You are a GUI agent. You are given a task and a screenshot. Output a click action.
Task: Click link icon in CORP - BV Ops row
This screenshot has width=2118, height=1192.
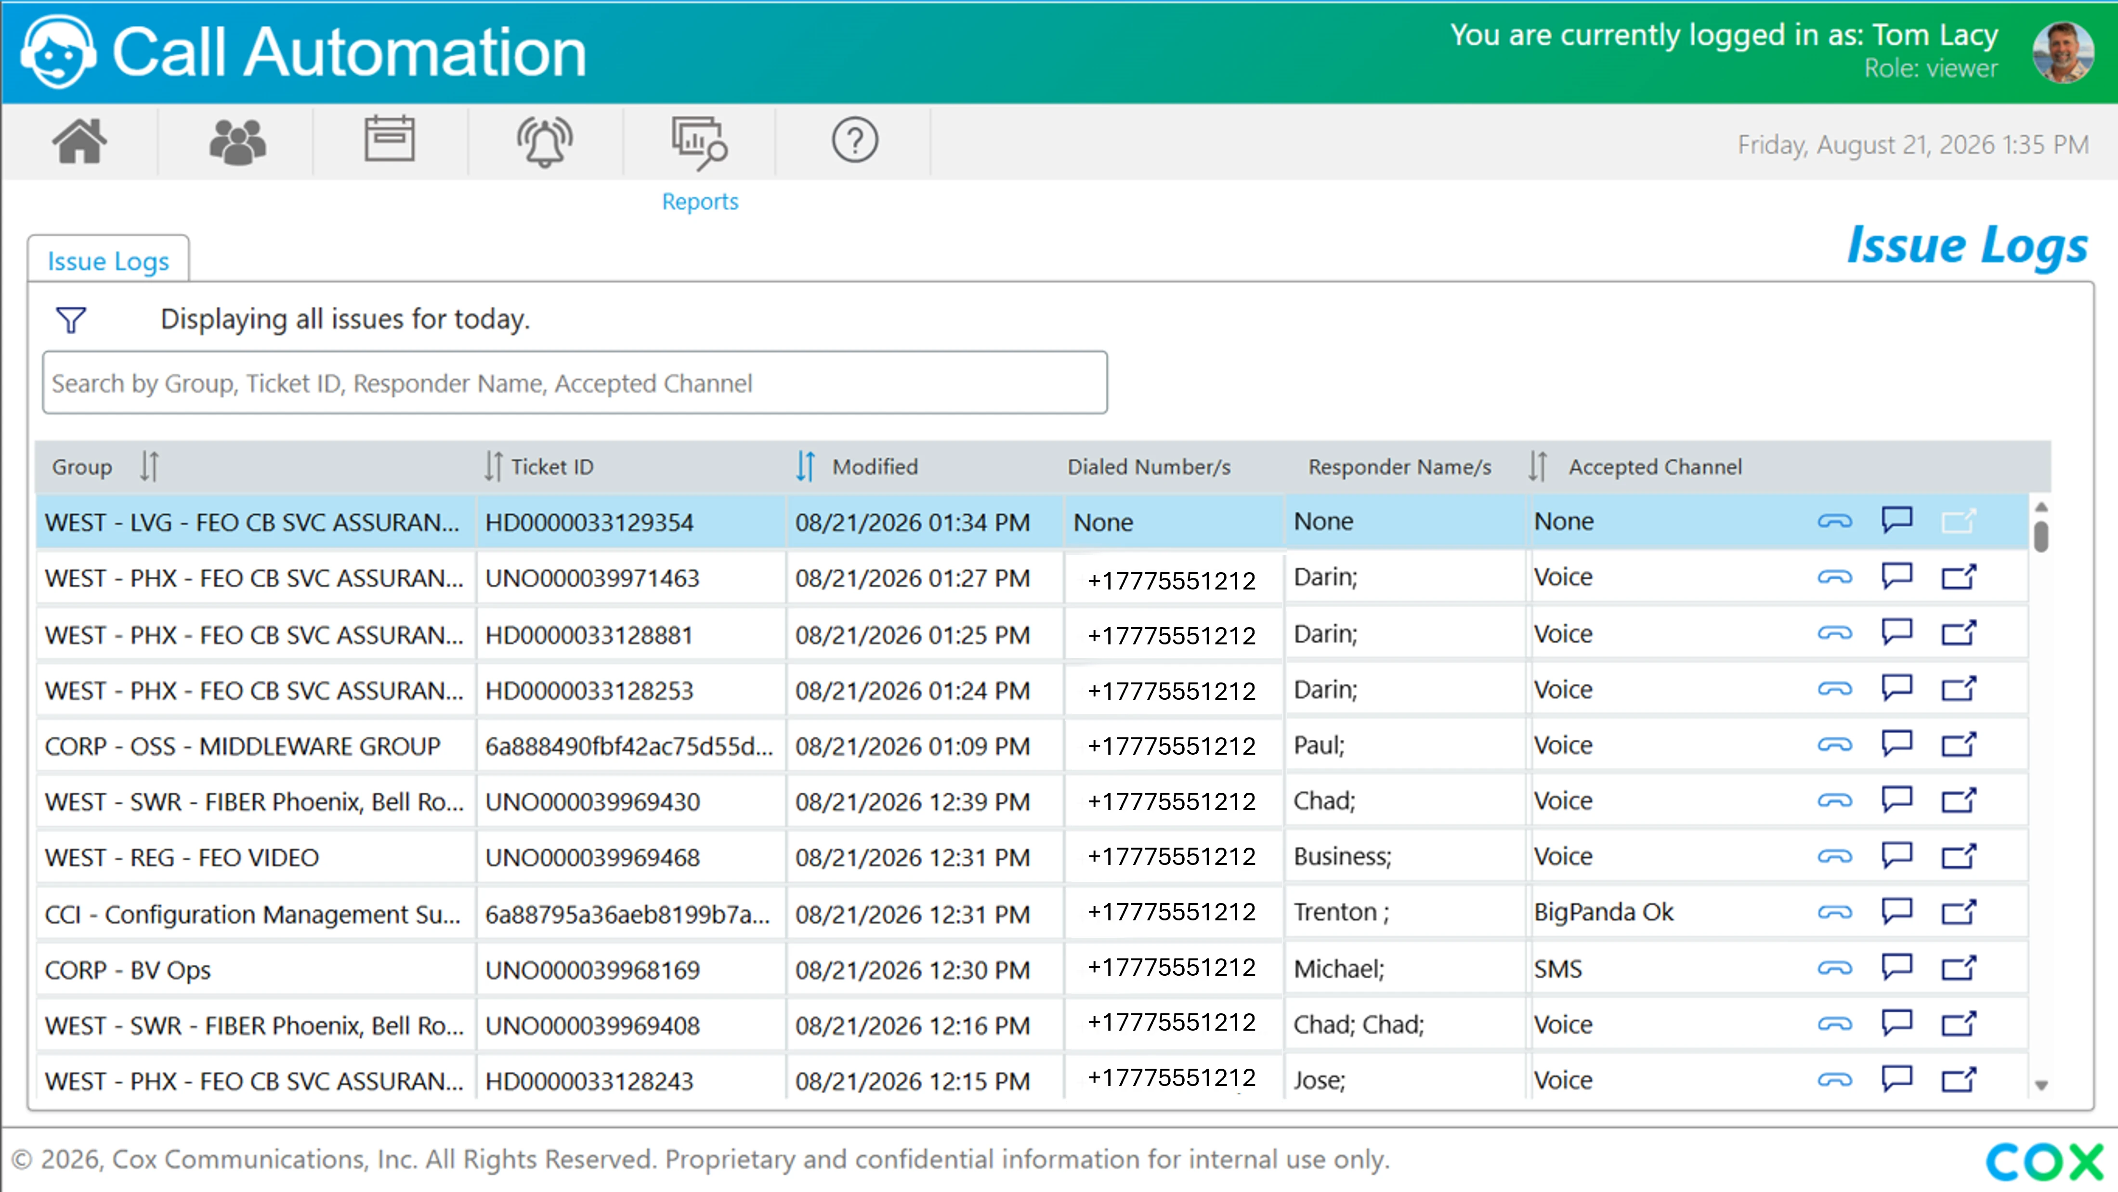pyautogui.click(x=1834, y=969)
